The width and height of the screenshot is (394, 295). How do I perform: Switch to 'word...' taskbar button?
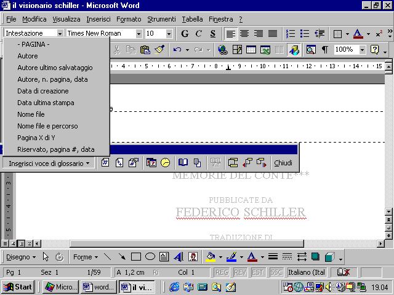click(x=99, y=287)
